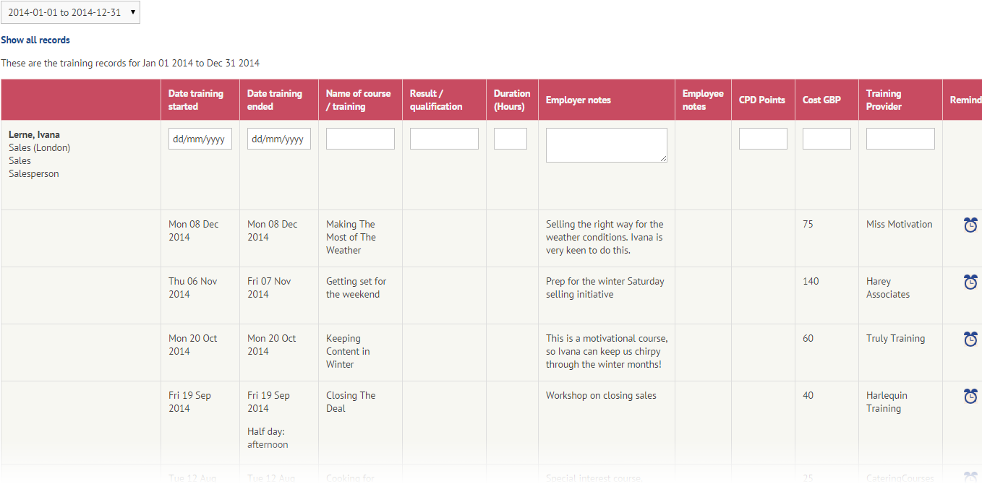Click the cost value 140

(811, 281)
